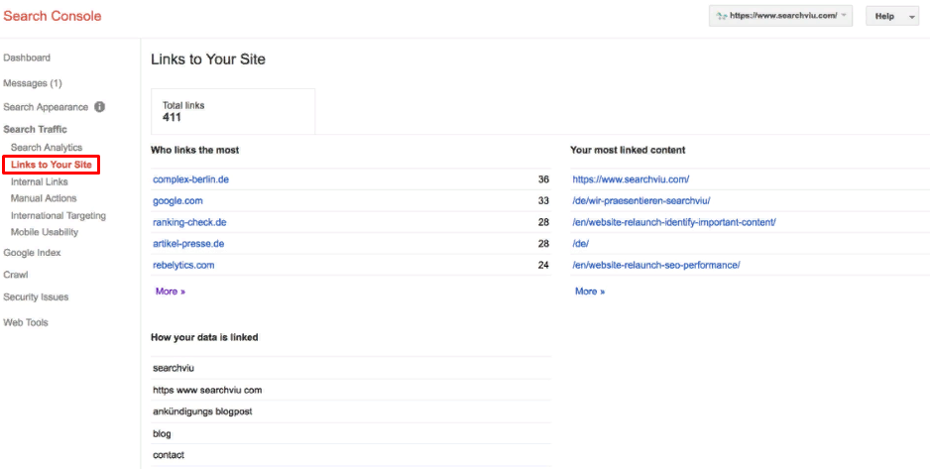
Task: Click 'Your most linked content' heading
Action: (628, 150)
